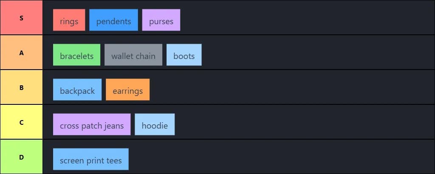Click the green D tier label
Image resolution: width=435 pixels, height=174 pixels.
[21, 157]
